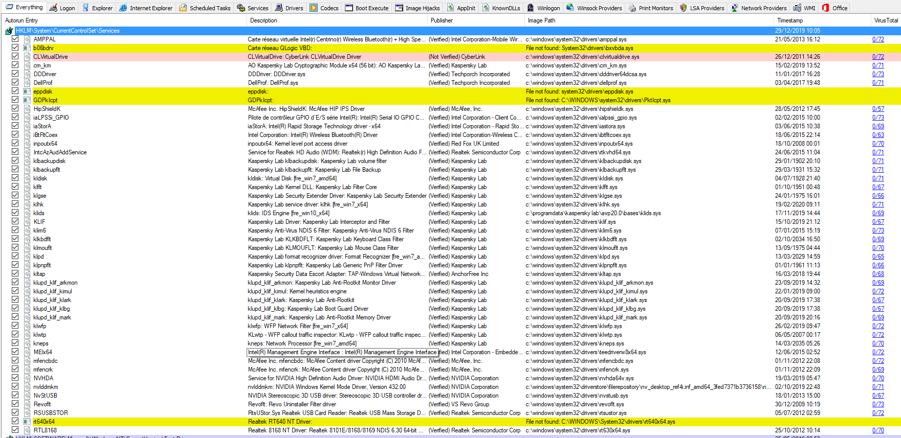Open the VirusTotal 0/65 link for klpd
Viewport: 901px width, 438px height.
click(878, 257)
